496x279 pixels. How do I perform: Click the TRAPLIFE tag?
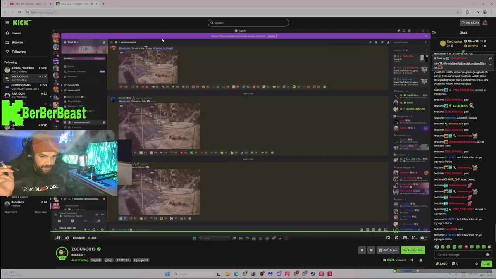tap(123, 260)
